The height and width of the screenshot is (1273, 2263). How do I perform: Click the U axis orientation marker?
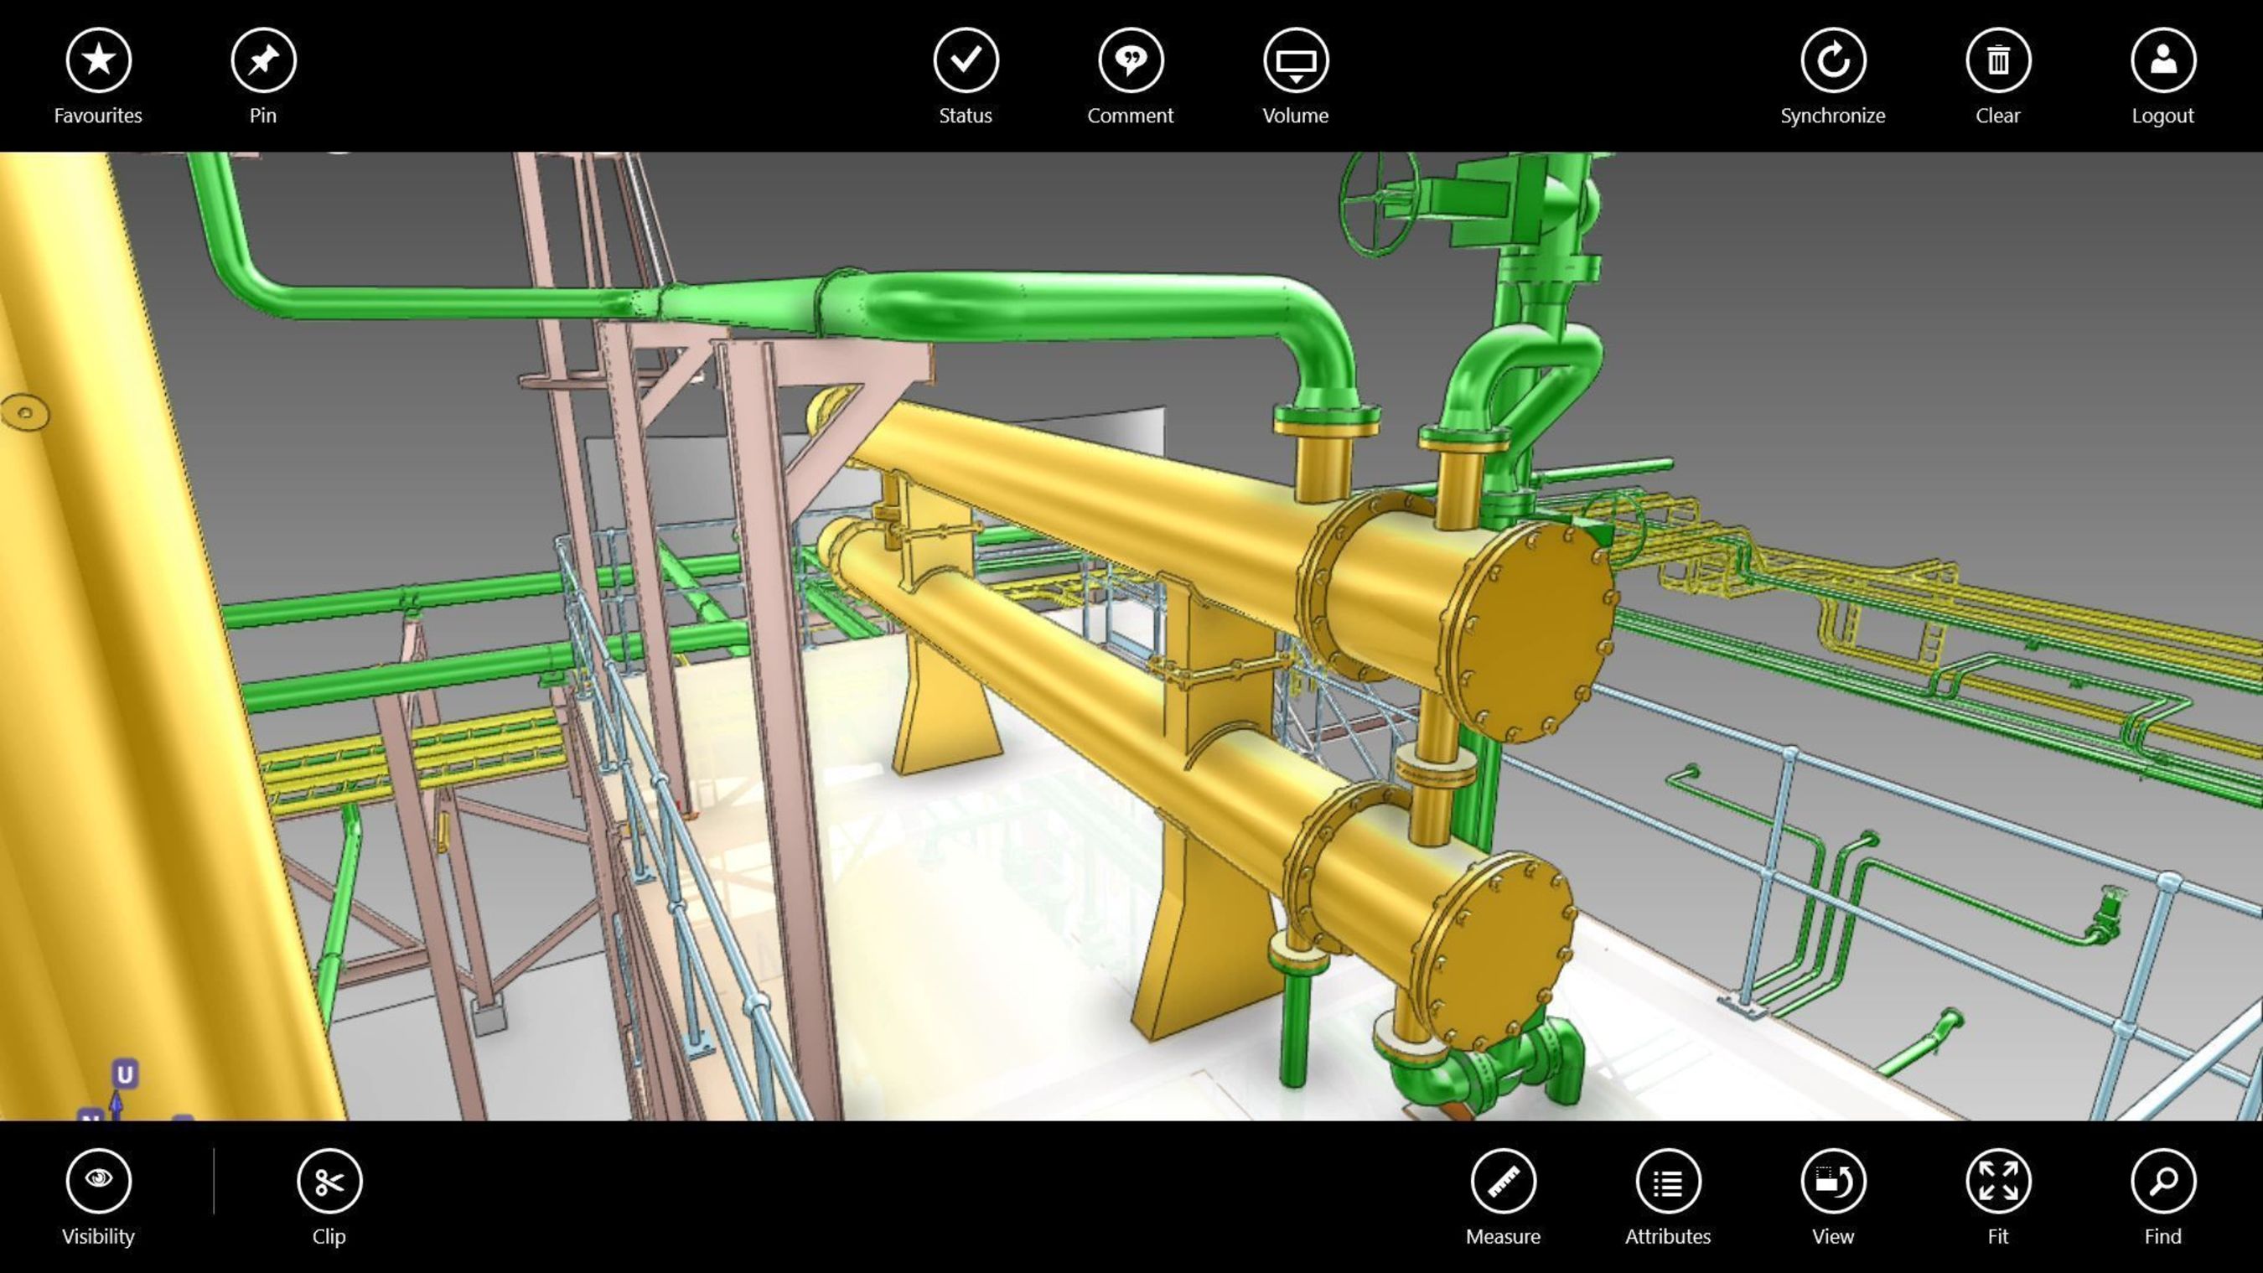click(x=125, y=1074)
